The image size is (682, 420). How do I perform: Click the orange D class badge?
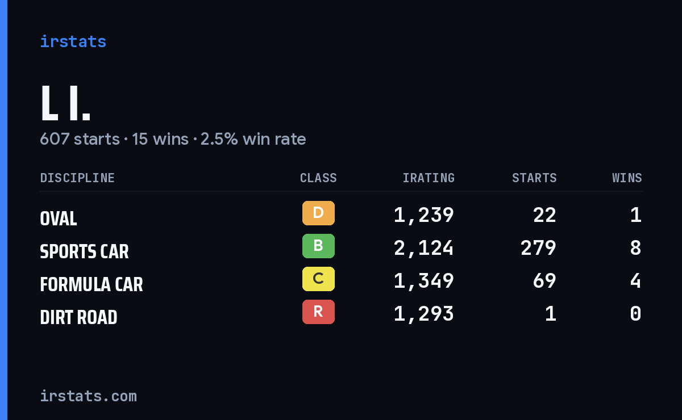[318, 213]
